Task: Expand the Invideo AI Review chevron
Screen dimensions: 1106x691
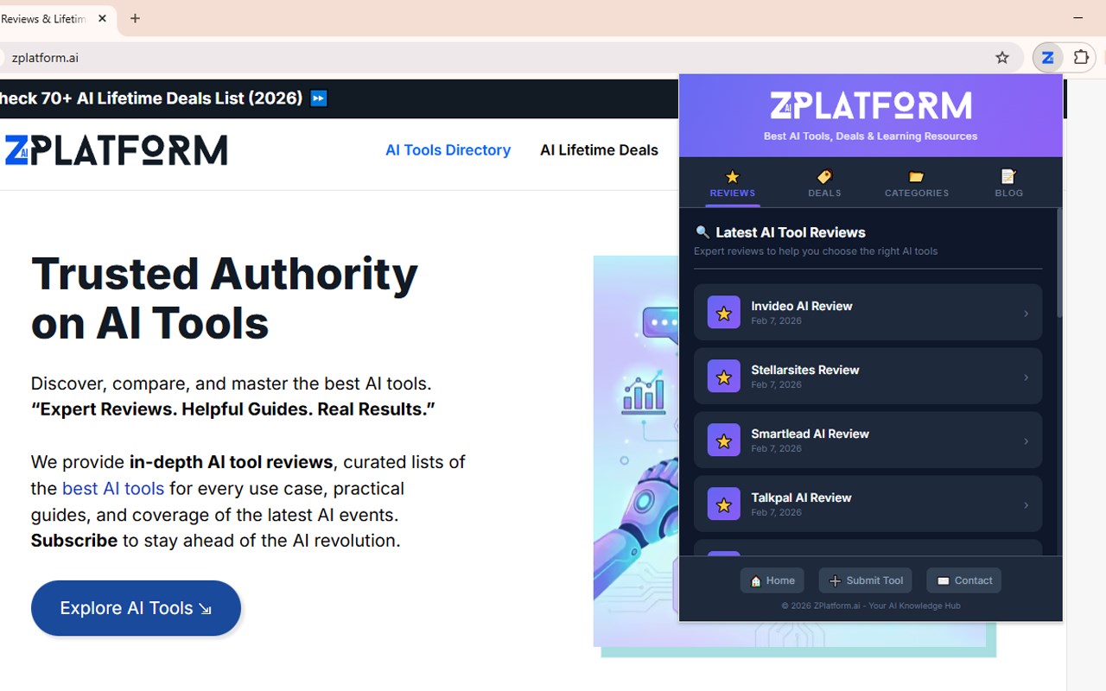Action: (1026, 314)
